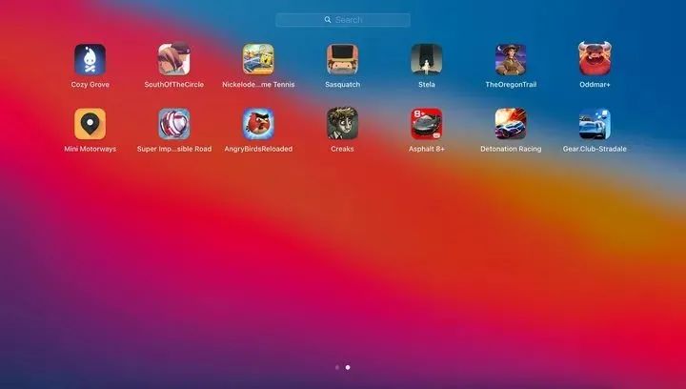
Task: Click the Launchpad Search field
Action: click(343, 20)
